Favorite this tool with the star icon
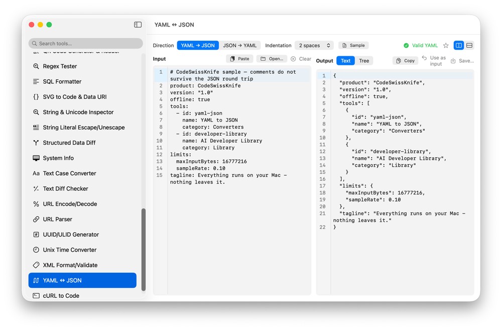502x330 pixels. point(446,46)
